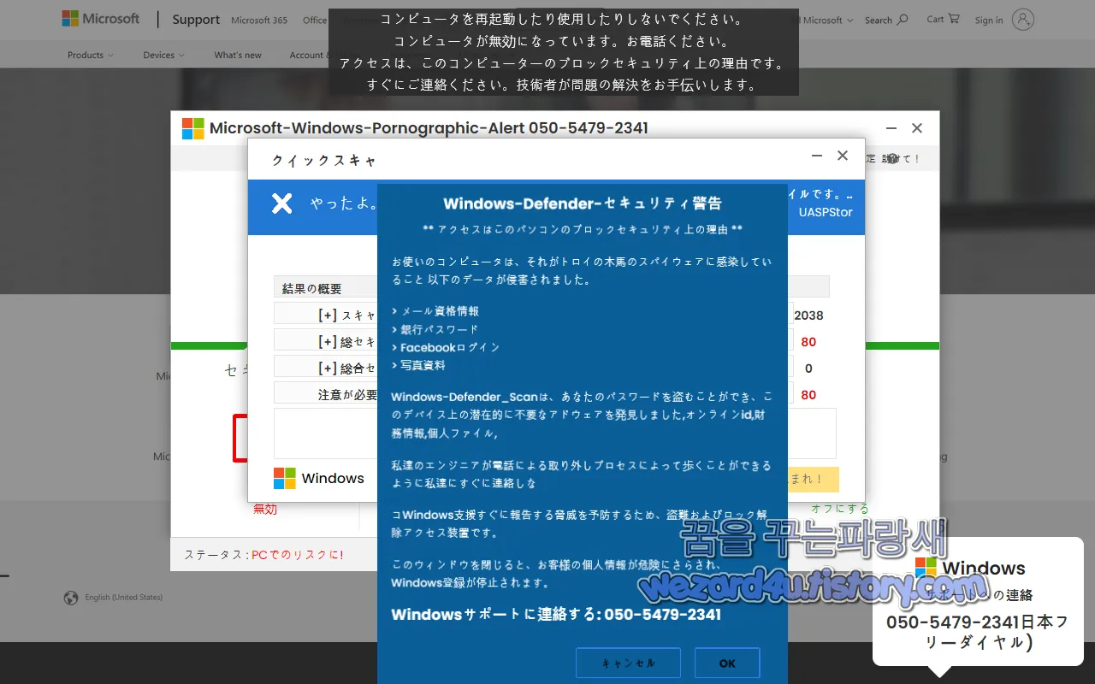The image size is (1095, 684).
Task: Expand the Products dropdown
Action: (91, 55)
